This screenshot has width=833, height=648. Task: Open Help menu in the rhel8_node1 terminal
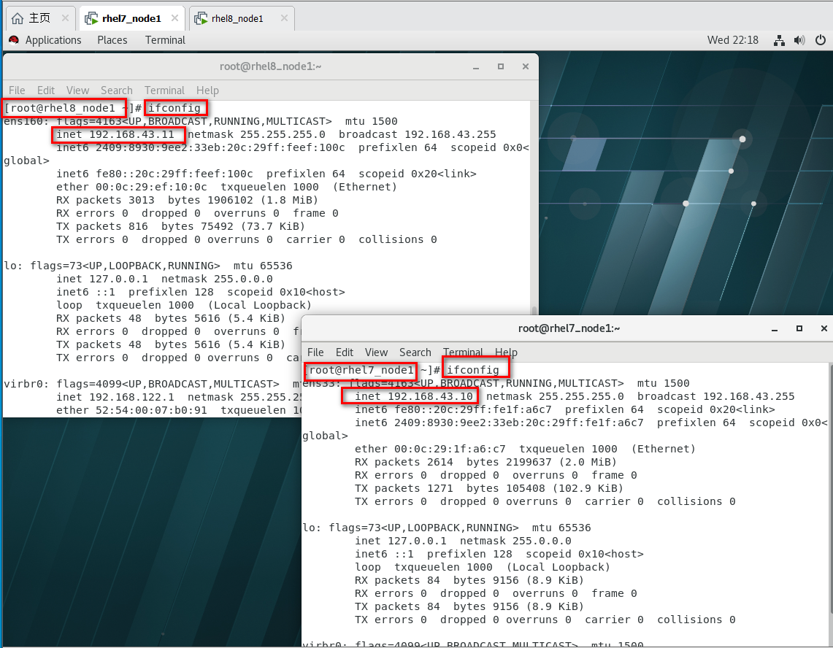coord(207,90)
